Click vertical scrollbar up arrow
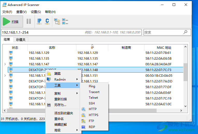 (185, 47)
